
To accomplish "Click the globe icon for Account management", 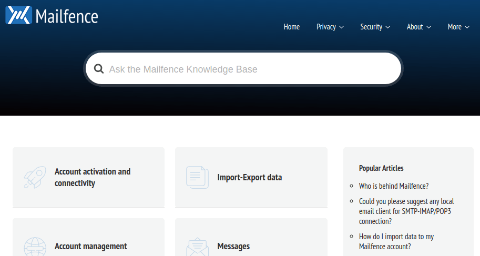I will tap(35, 247).
